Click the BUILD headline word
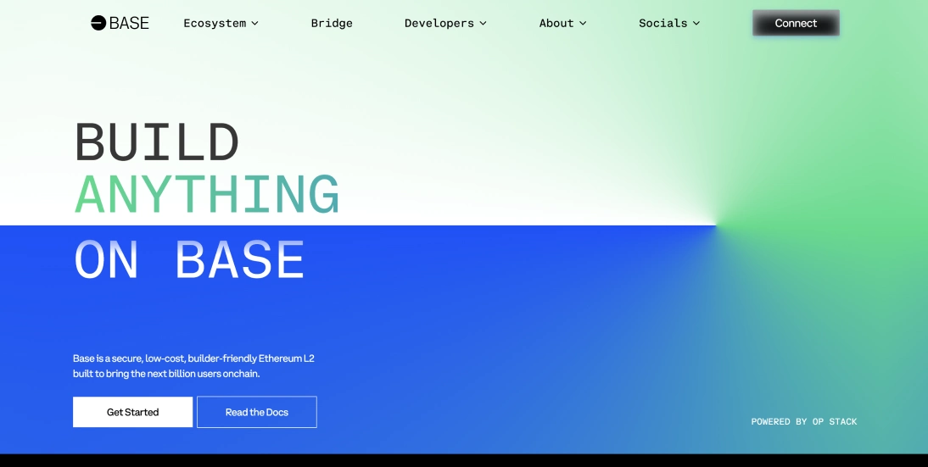Viewport: 928px width, 467px height. click(x=157, y=142)
